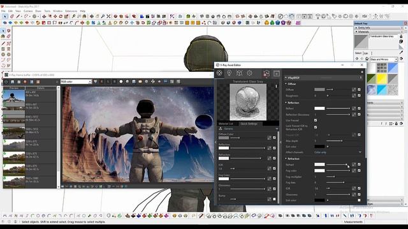The width and height of the screenshot is (408, 229).
Task: Select the Eraser tool in top toolbar
Action: click(12, 17)
